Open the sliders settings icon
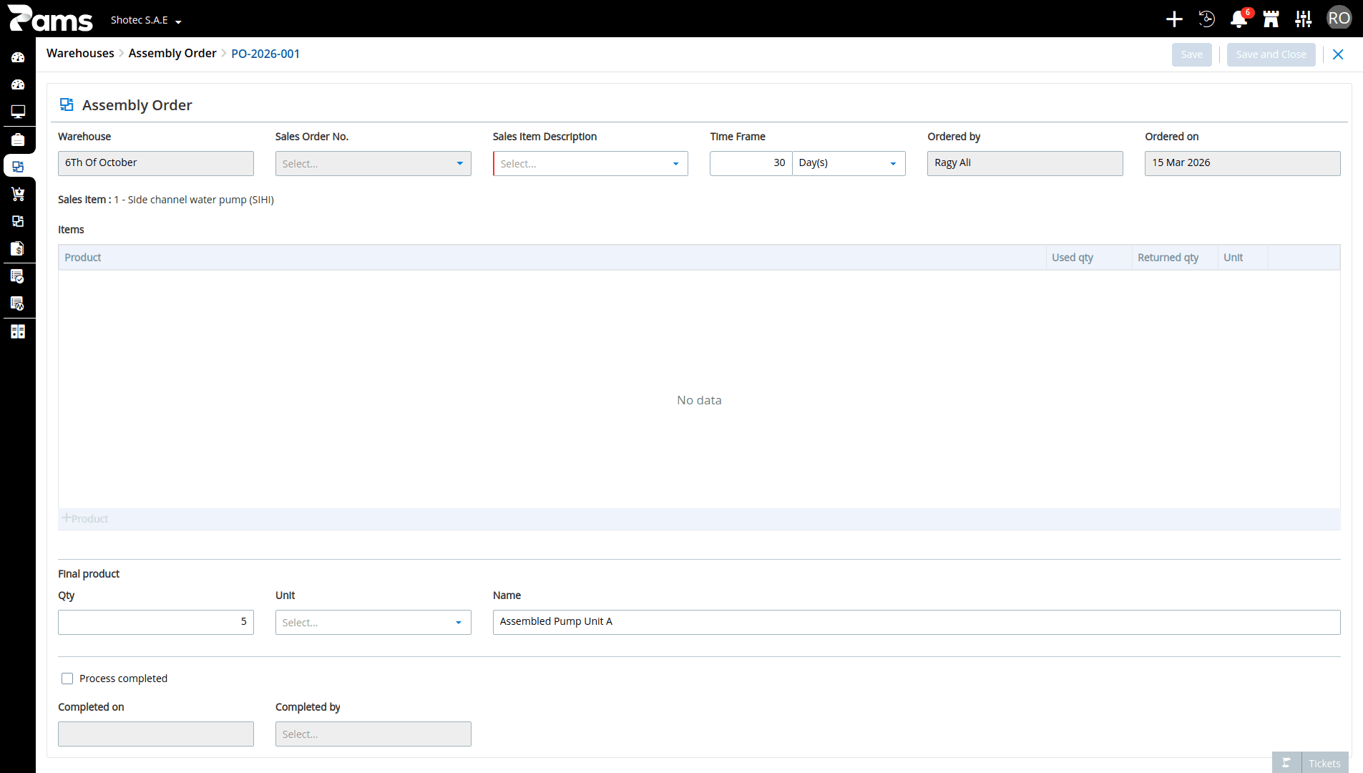The height and width of the screenshot is (773, 1363). pyautogui.click(x=1303, y=19)
